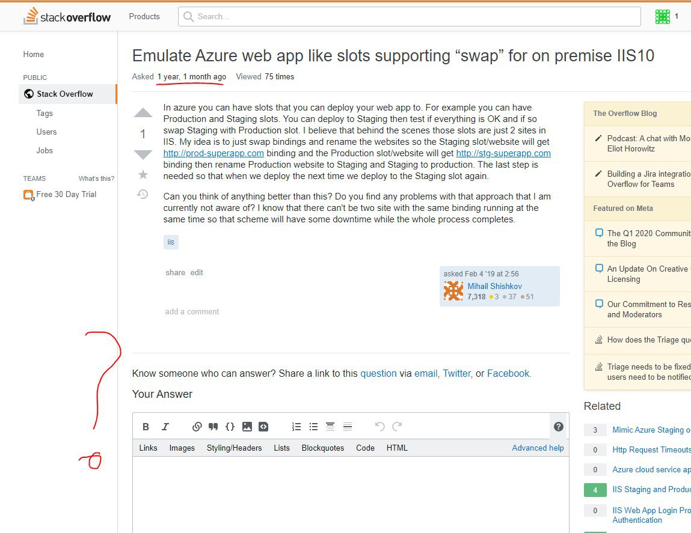Downvote the question
This screenshot has width=691, height=533.
[x=143, y=154]
